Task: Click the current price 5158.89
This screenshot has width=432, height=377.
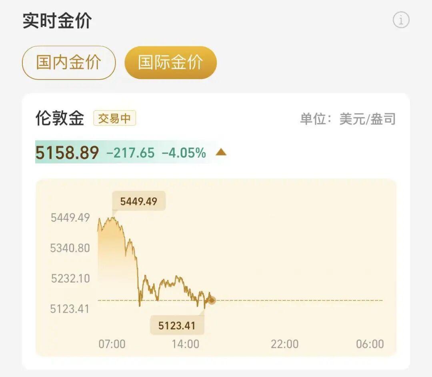Action: coord(67,152)
